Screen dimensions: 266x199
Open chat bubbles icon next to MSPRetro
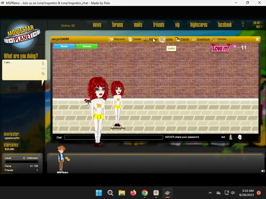68,159
